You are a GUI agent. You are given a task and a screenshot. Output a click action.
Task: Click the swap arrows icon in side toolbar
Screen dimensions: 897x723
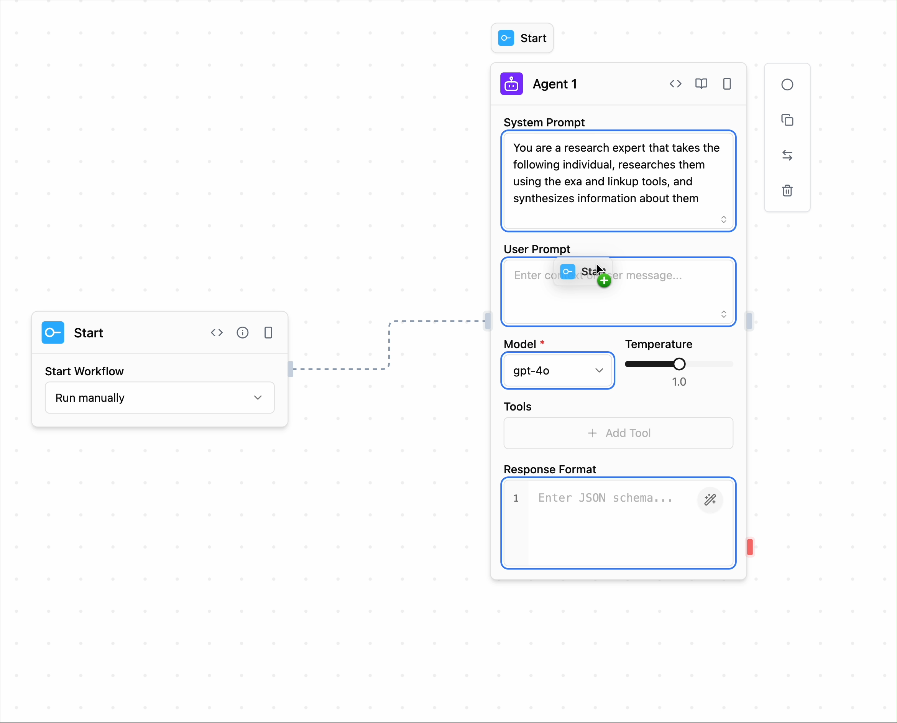(787, 155)
